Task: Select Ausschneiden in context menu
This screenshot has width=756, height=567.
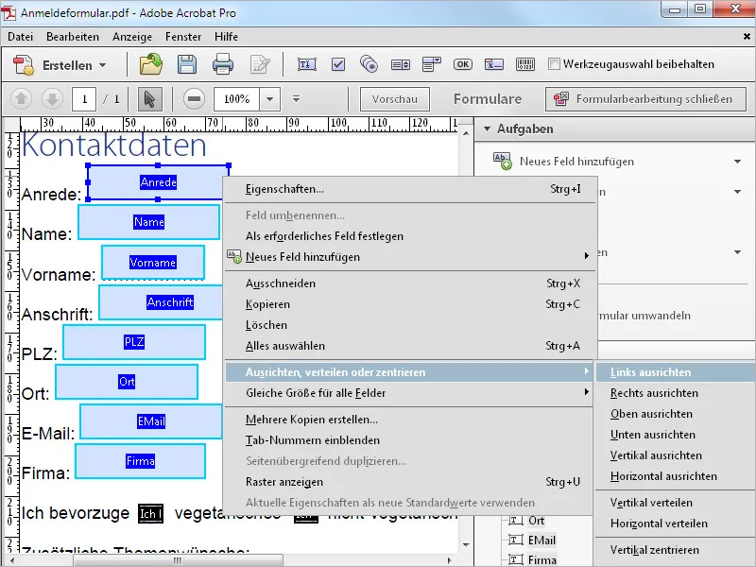Action: (411, 283)
